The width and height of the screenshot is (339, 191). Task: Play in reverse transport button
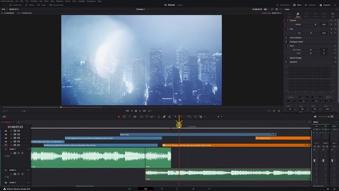[132, 111]
